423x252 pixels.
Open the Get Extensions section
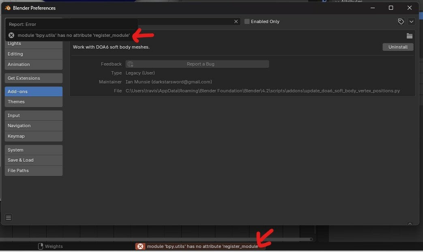[33, 78]
